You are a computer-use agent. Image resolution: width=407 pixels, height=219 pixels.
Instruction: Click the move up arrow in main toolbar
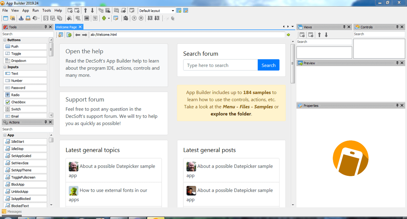click(86, 10)
